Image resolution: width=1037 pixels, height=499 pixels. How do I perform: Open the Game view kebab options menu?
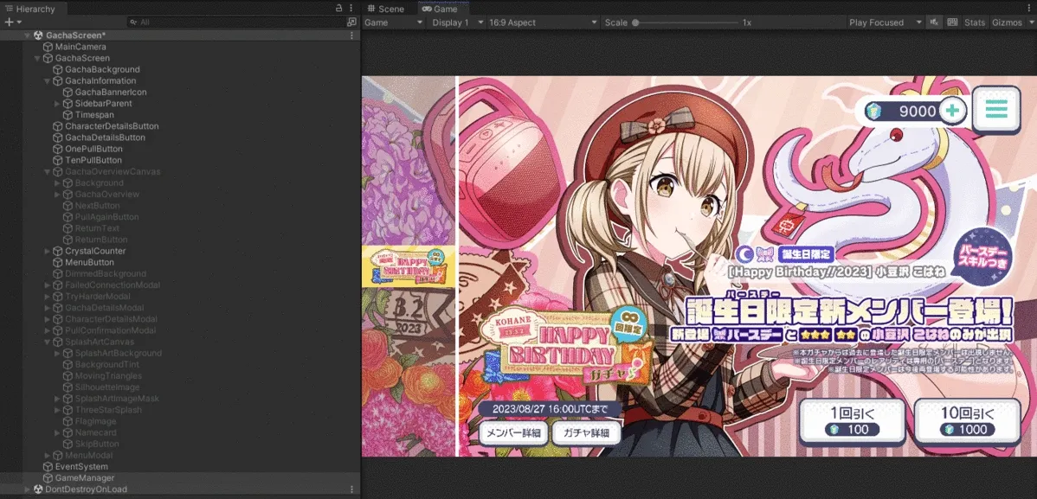click(1028, 8)
